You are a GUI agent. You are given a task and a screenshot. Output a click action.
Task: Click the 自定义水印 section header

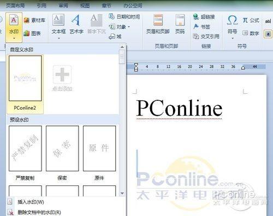point(21,50)
